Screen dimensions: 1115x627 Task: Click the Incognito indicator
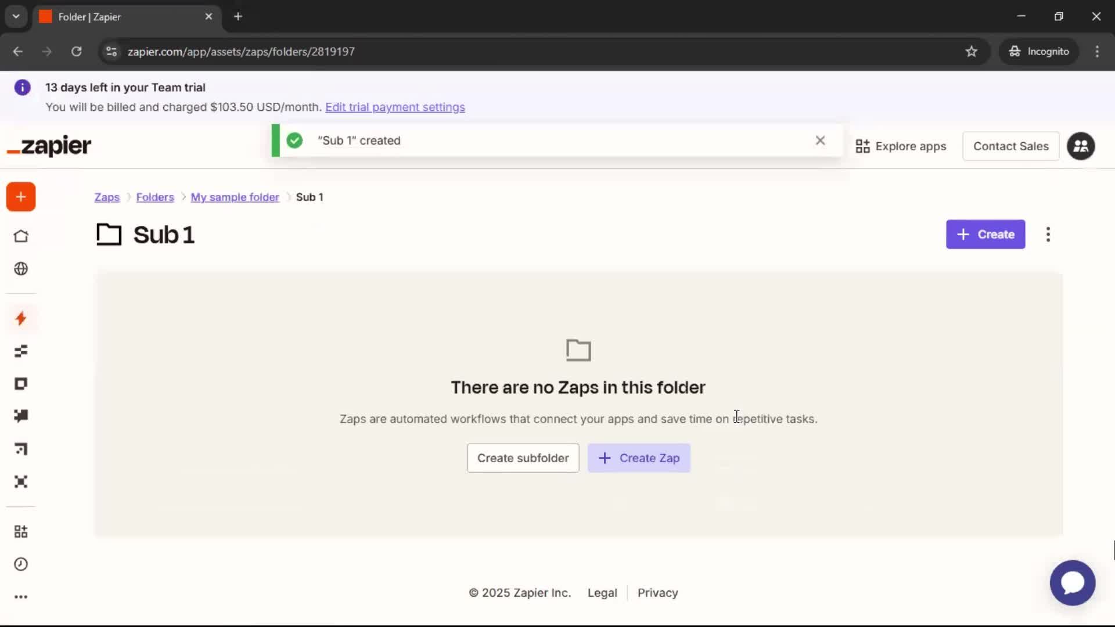[1039, 52]
